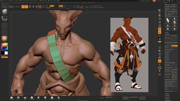This screenshot has width=180, height=101.
Task: Click the AAHalf icon
Action: (x=159, y=26)
